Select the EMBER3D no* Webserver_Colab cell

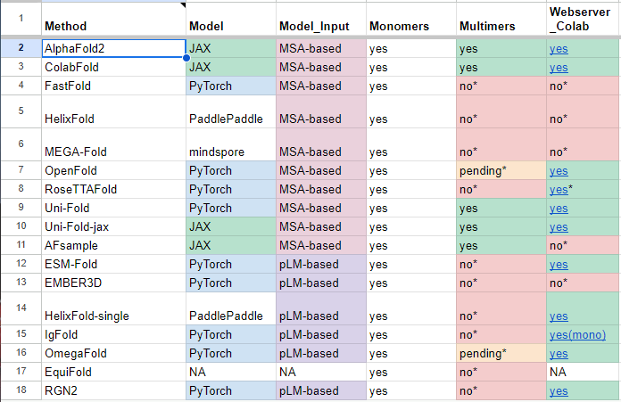584,283
